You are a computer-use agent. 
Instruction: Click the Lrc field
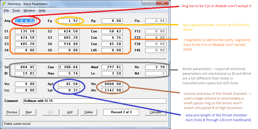pos(25,90)
